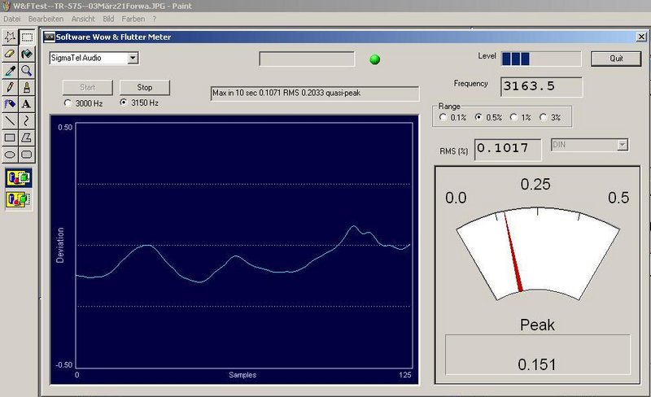Screen dimensions: 651x397
Task: Click the 125 value on the samples axis
Action: click(405, 375)
